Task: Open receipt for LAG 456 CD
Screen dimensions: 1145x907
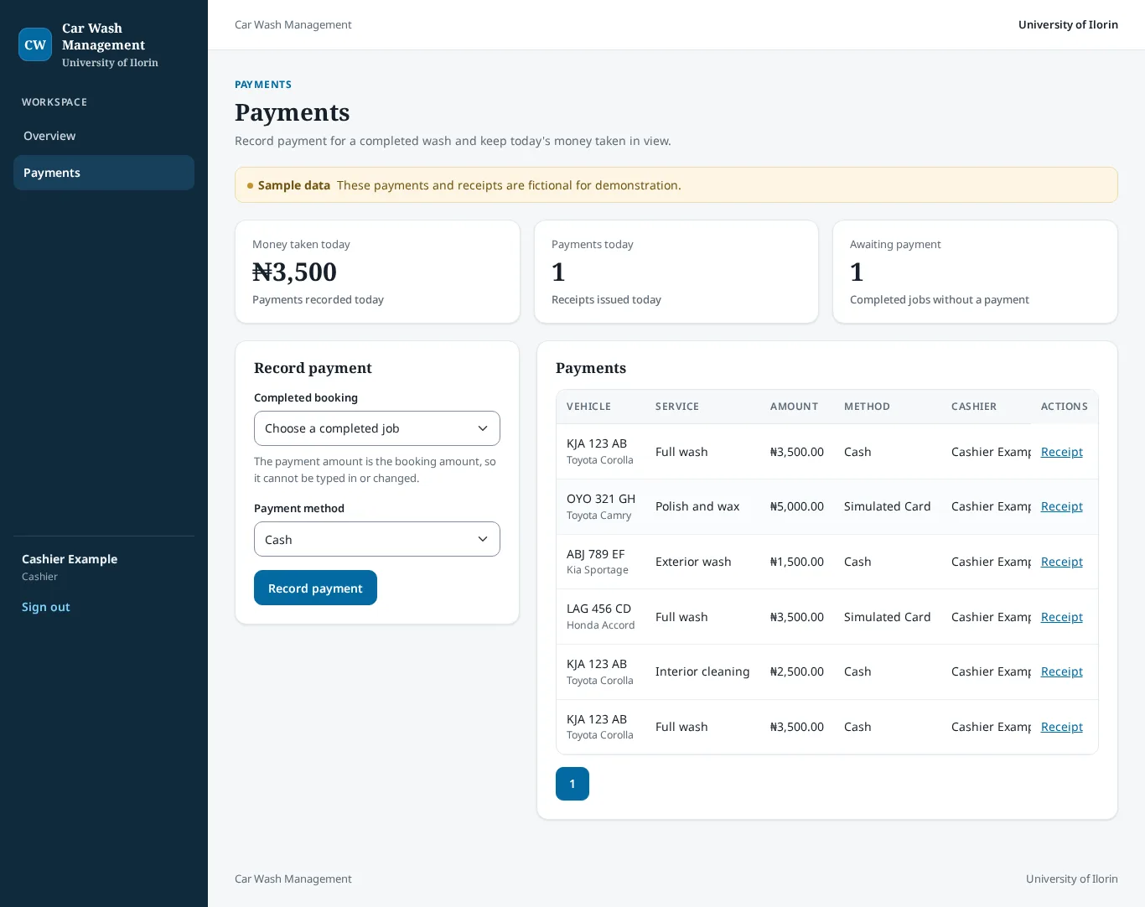Action: pyautogui.click(x=1061, y=617)
